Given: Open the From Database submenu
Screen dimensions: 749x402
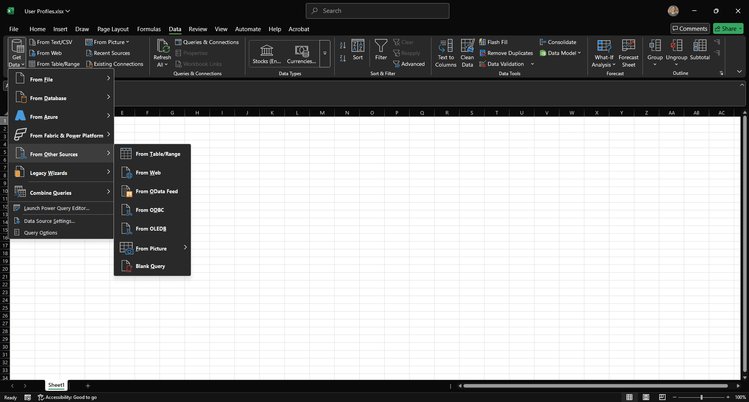Looking at the screenshot, I should click(x=61, y=98).
